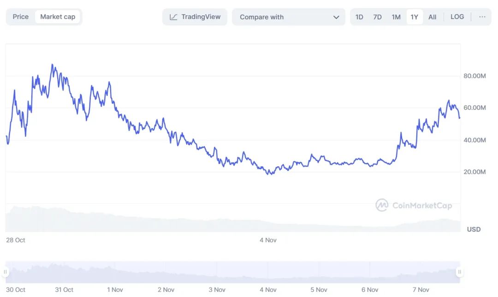The image size is (498, 297).
Task: Select the Market cap view
Action: 58,17
